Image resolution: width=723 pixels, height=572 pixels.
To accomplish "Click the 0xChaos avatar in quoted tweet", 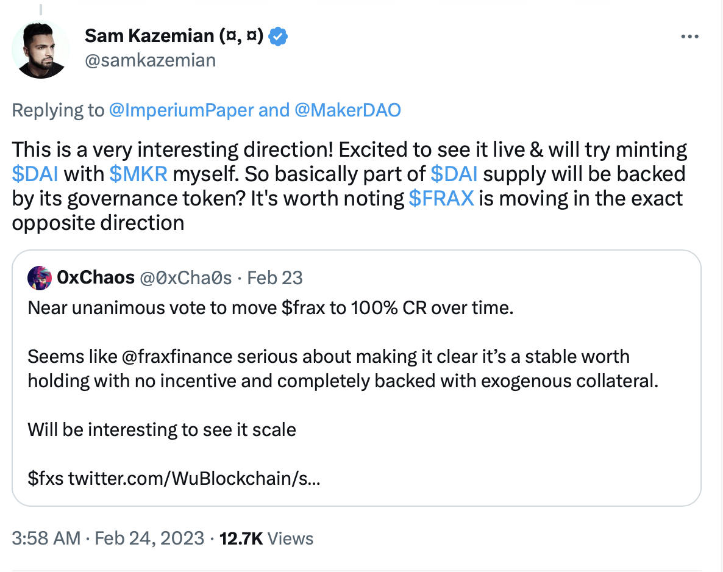I will pos(39,278).
